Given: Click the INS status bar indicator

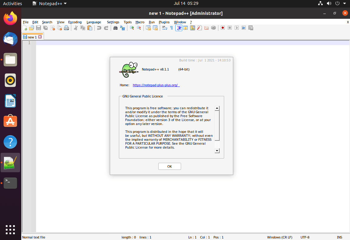Looking at the screenshot, I should click(x=339, y=237).
